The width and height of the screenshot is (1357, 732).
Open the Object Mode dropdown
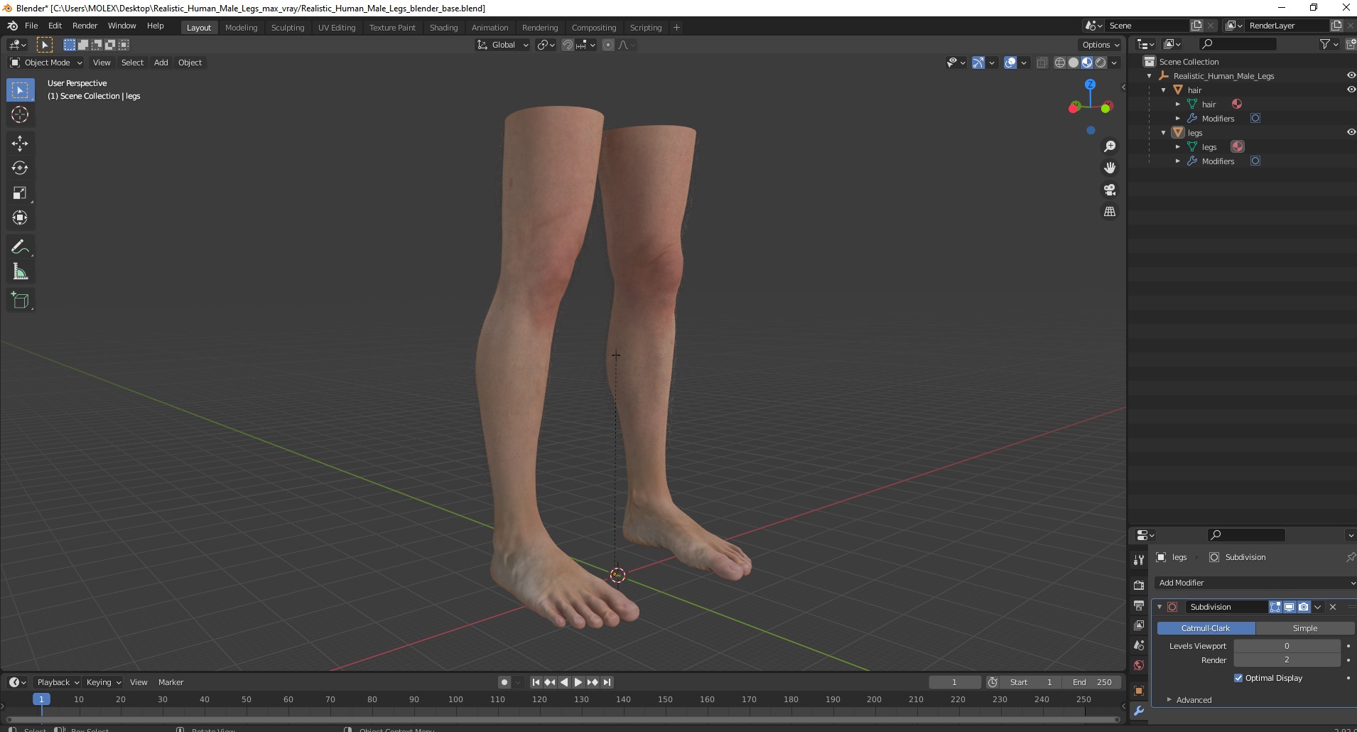pyautogui.click(x=46, y=63)
